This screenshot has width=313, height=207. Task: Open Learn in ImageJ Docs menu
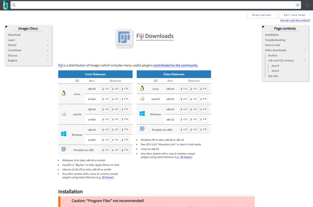tap(11, 40)
